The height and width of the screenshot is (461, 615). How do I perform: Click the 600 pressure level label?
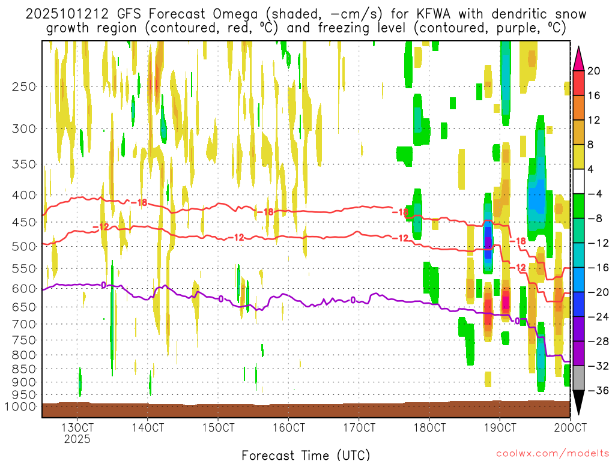click(x=24, y=289)
